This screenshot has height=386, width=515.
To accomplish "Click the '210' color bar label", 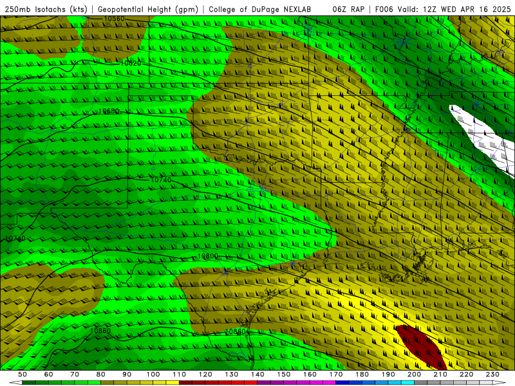I will click(x=440, y=374).
